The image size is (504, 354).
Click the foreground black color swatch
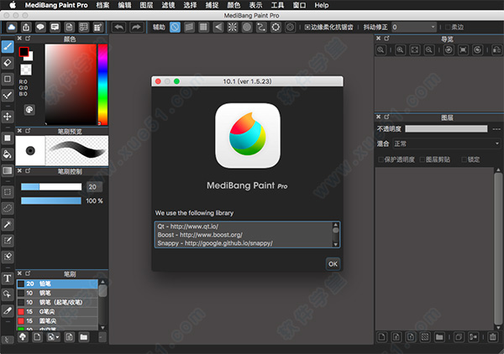(x=24, y=51)
